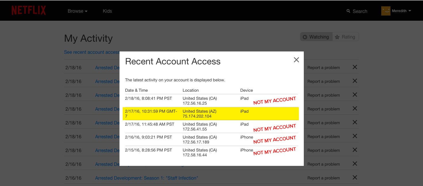423x186 pixels.
Task: Click the play icon on Watching
Action: click(305, 37)
